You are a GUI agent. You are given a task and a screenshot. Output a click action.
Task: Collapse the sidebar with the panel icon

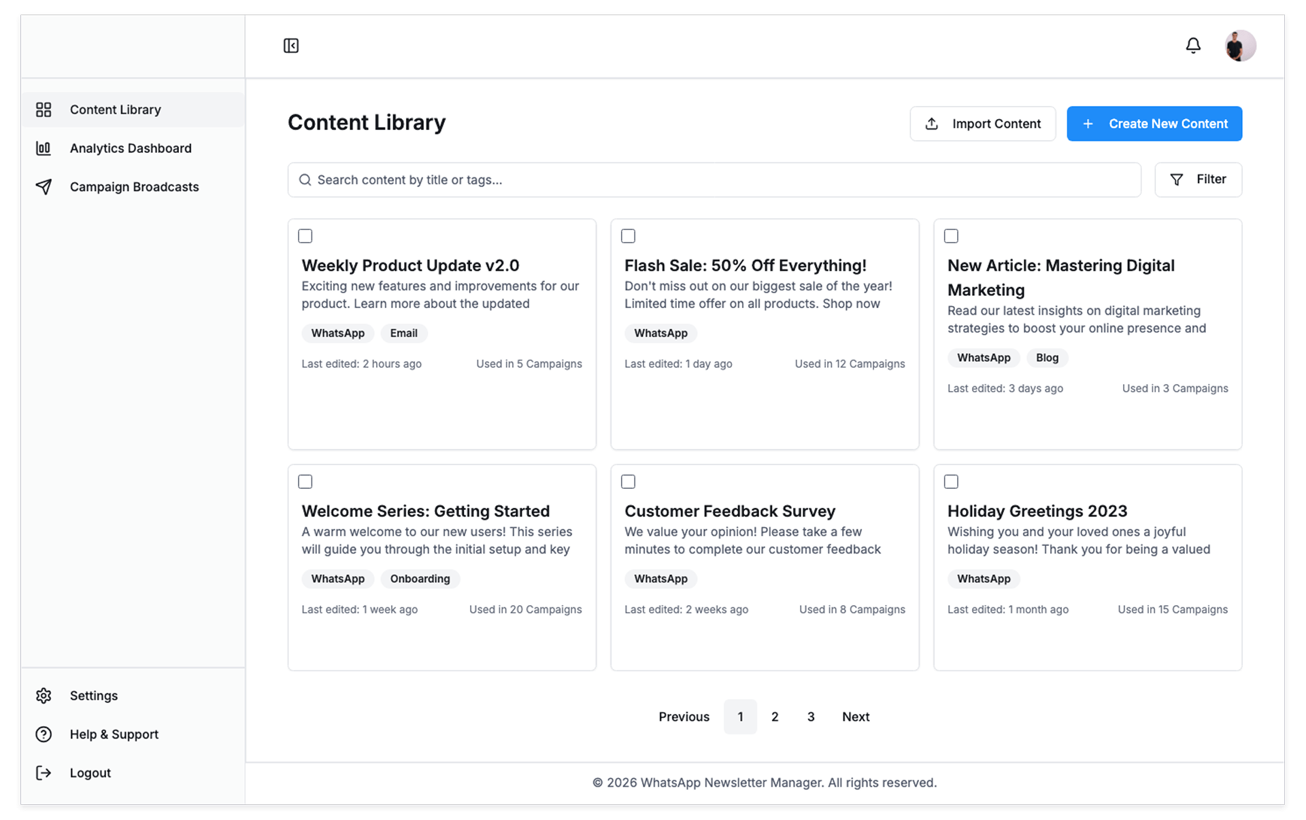tap(291, 46)
